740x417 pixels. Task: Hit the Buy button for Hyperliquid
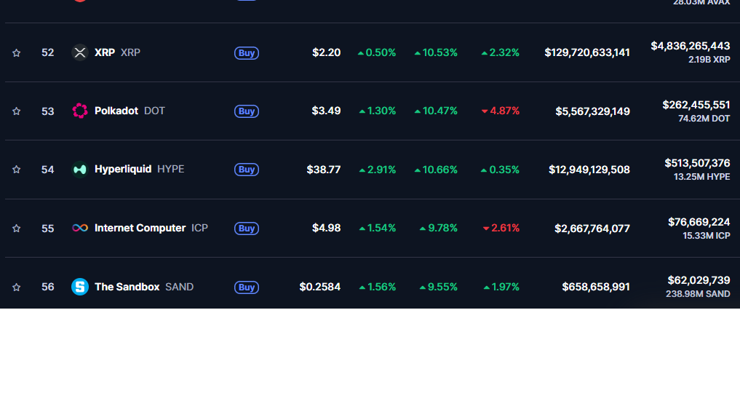247,170
